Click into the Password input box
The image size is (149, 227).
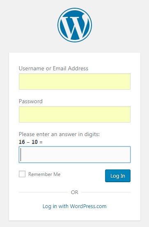[x=75, y=114]
